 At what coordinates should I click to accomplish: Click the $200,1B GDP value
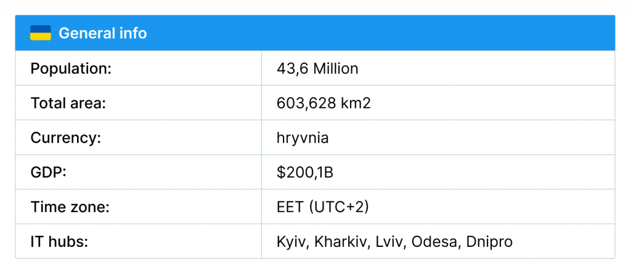point(305,173)
